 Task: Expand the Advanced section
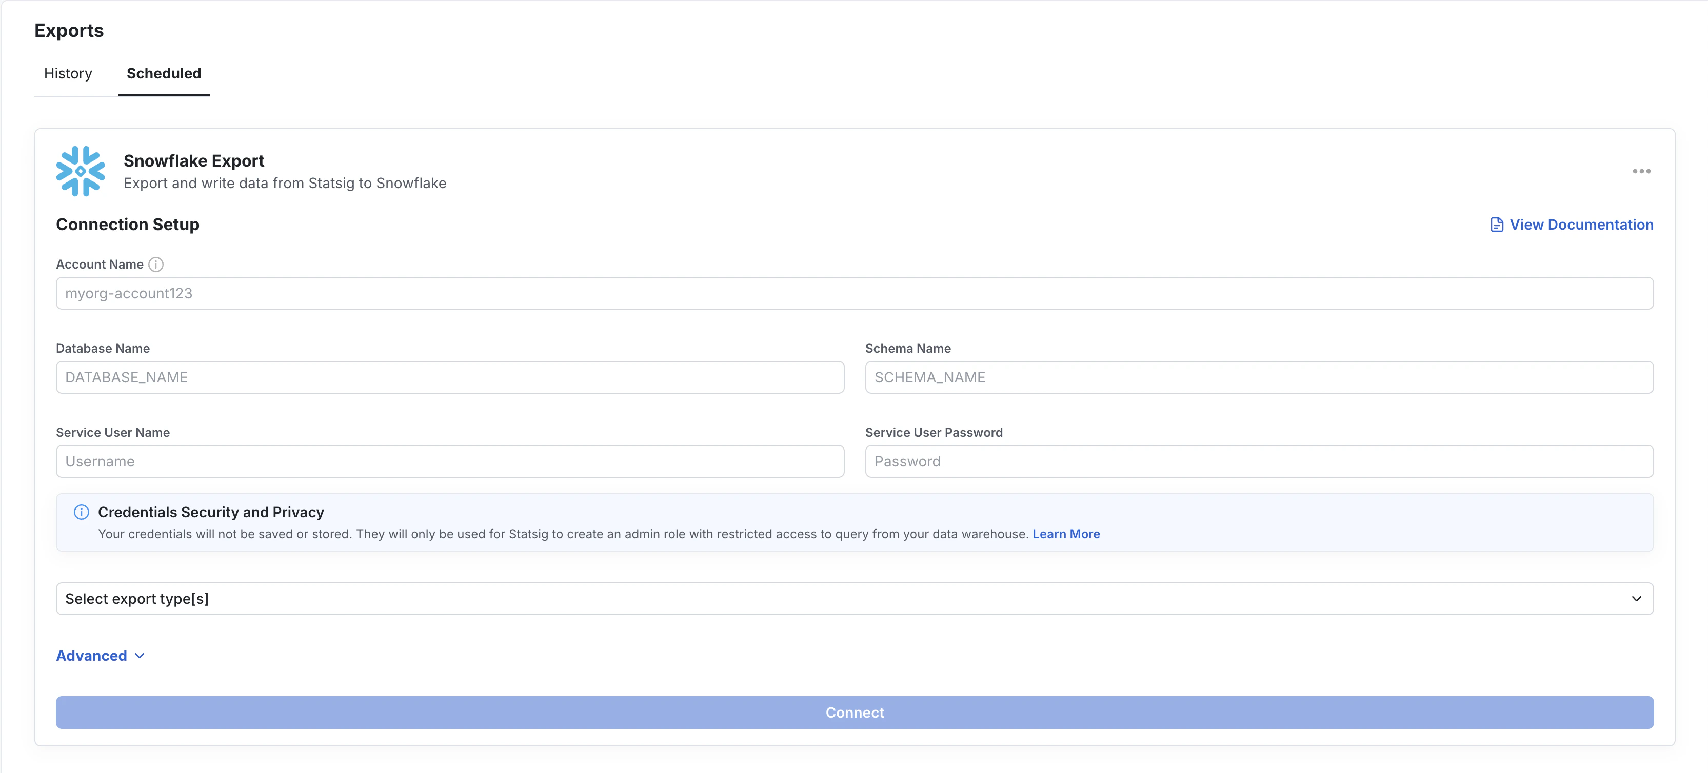[x=91, y=655]
